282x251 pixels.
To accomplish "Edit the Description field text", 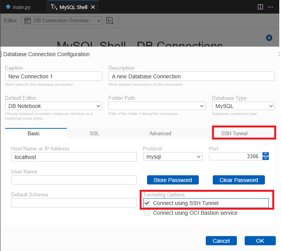I will (191, 76).
